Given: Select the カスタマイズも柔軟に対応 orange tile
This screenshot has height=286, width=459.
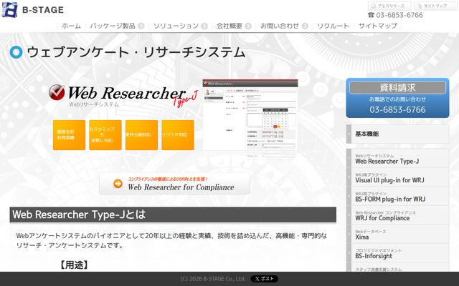Looking at the screenshot, I should point(105,135).
